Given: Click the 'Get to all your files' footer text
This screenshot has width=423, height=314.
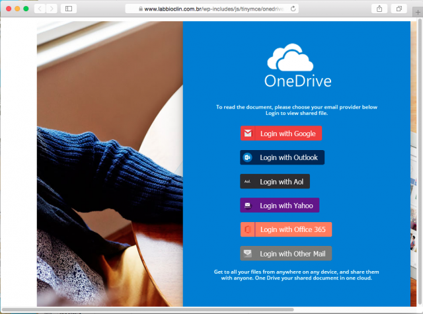Looking at the screenshot, I should [297, 275].
